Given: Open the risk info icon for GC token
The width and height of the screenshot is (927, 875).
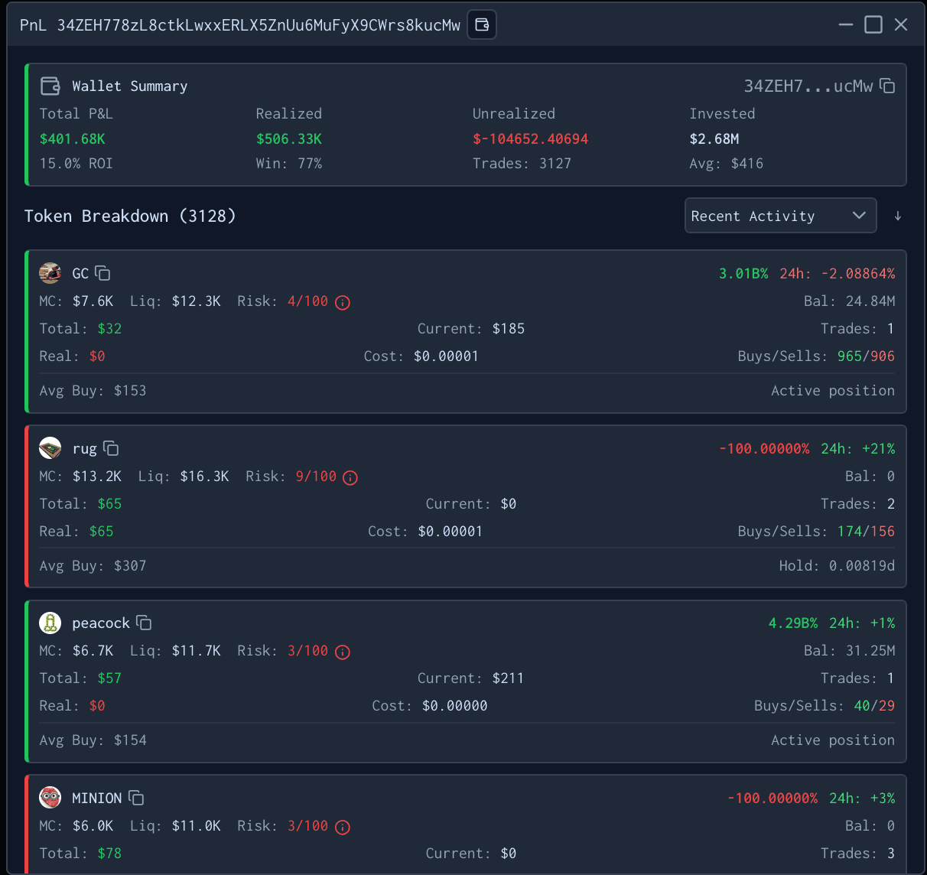Looking at the screenshot, I should click(342, 302).
